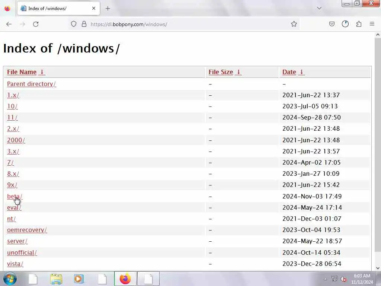The height and width of the screenshot is (286, 381).
Task: Open the 1.x/ folder link
Action: click(x=13, y=95)
